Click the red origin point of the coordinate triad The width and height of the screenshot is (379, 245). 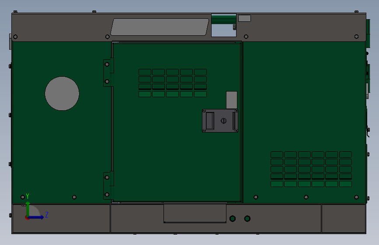tap(27, 218)
